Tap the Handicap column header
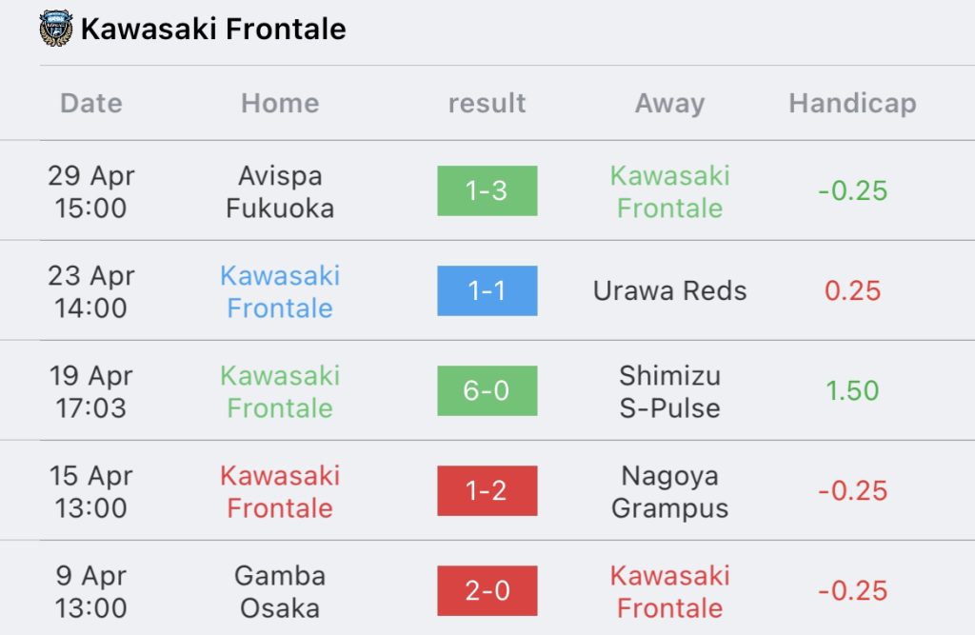The height and width of the screenshot is (635, 975). point(852,103)
